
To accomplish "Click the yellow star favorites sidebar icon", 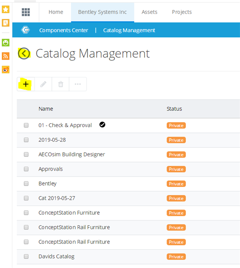I will click(6, 10).
